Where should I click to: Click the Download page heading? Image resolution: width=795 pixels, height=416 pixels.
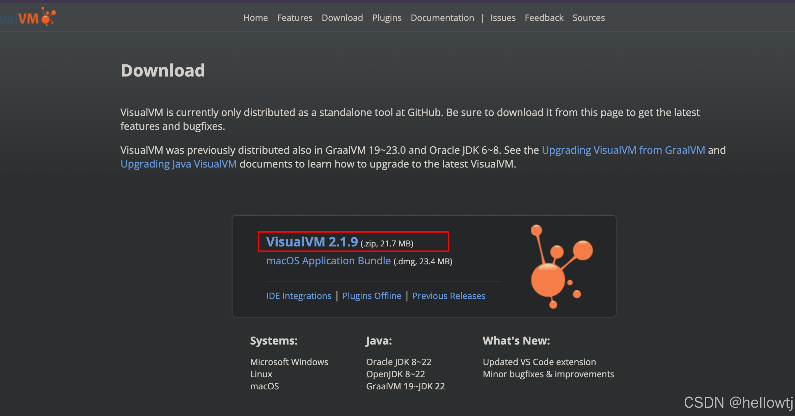[163, 70]
